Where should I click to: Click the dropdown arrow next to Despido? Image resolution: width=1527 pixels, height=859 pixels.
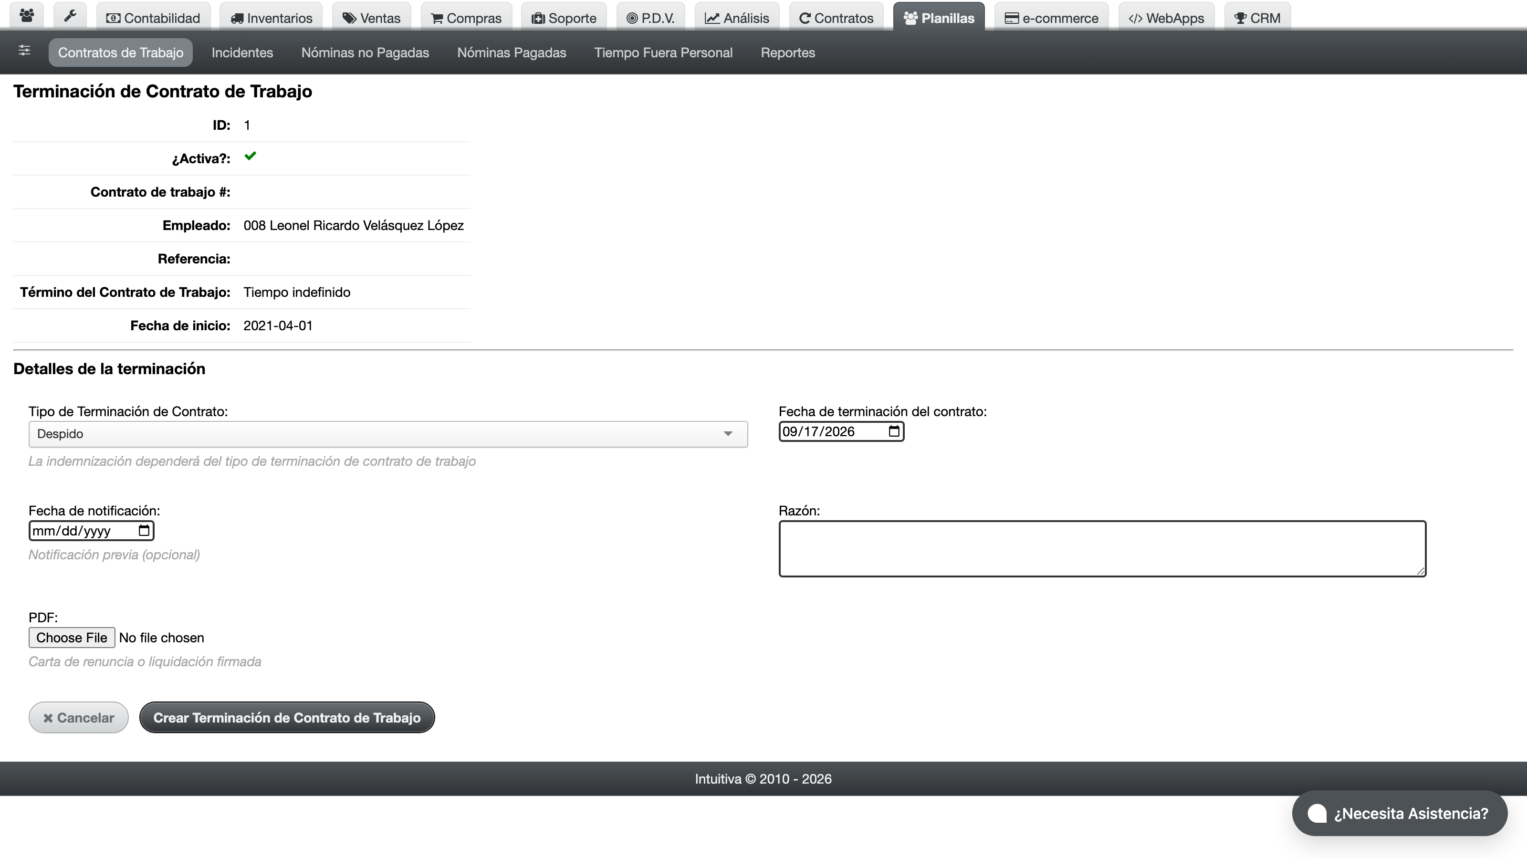[x=728, y=434]
